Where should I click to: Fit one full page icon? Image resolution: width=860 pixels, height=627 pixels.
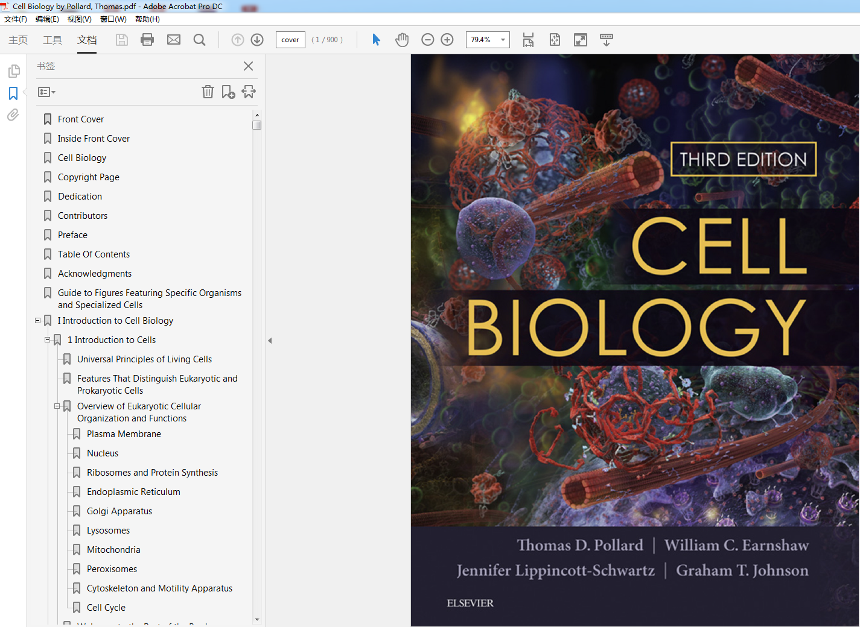[x=555, y=40]
